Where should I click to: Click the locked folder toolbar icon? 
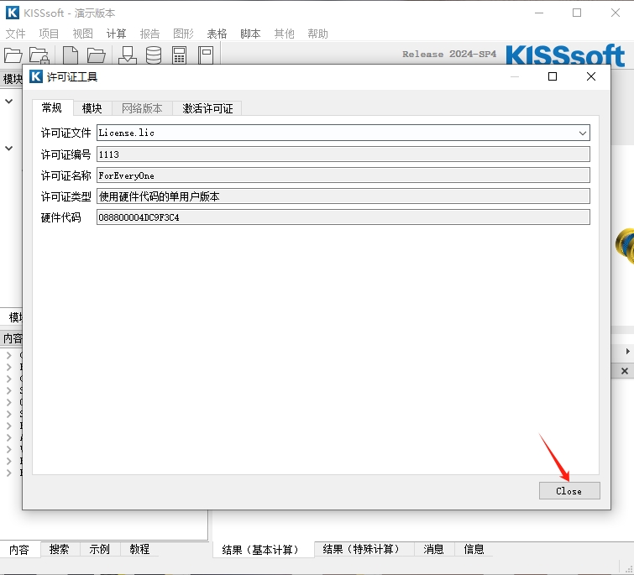(x=39, y=55)
